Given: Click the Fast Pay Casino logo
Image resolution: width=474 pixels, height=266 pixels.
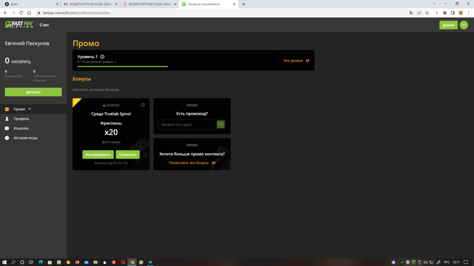Looking at the screenshot, I should [19, 25].
